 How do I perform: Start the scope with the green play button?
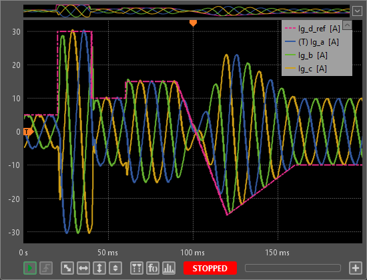click(30, 268)
